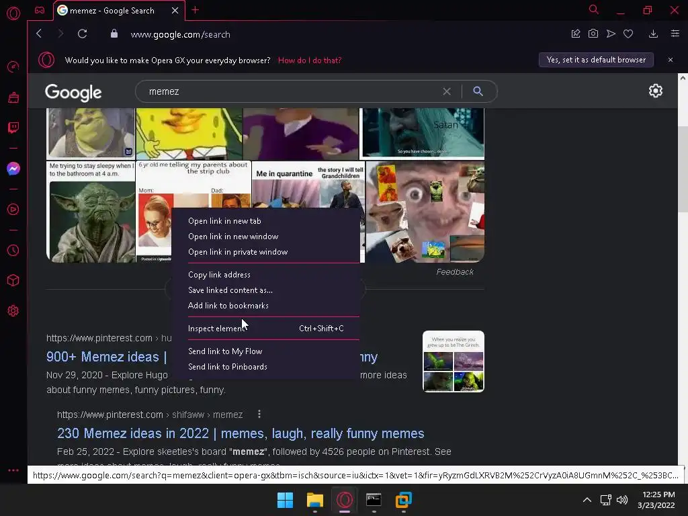Open volume control in system tray
The width and height of the screenshot is (688, 516).
622,500
